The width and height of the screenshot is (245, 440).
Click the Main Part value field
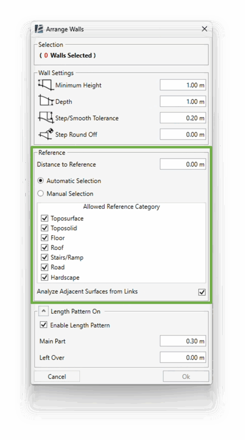pos(183,341)
